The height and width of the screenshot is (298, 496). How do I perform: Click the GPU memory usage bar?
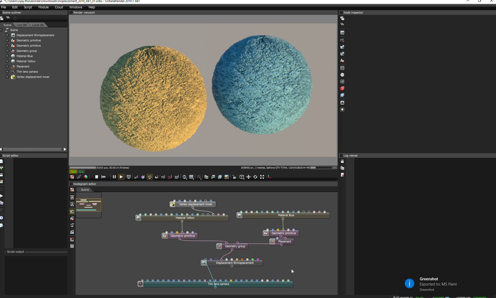click(324, 168)
